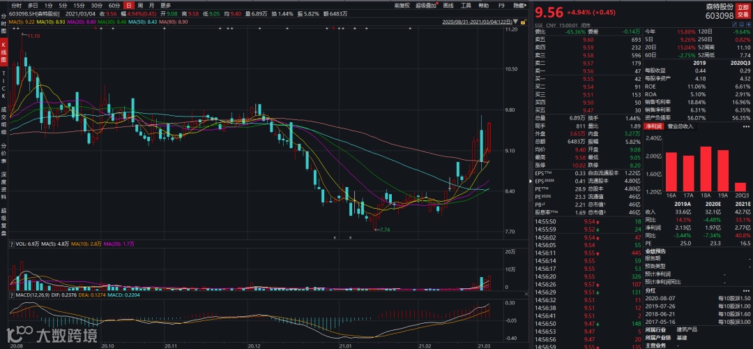Open 成交明细 in the left sidebar
This screenshot has height=349, width=753.
tap(4, 120)
